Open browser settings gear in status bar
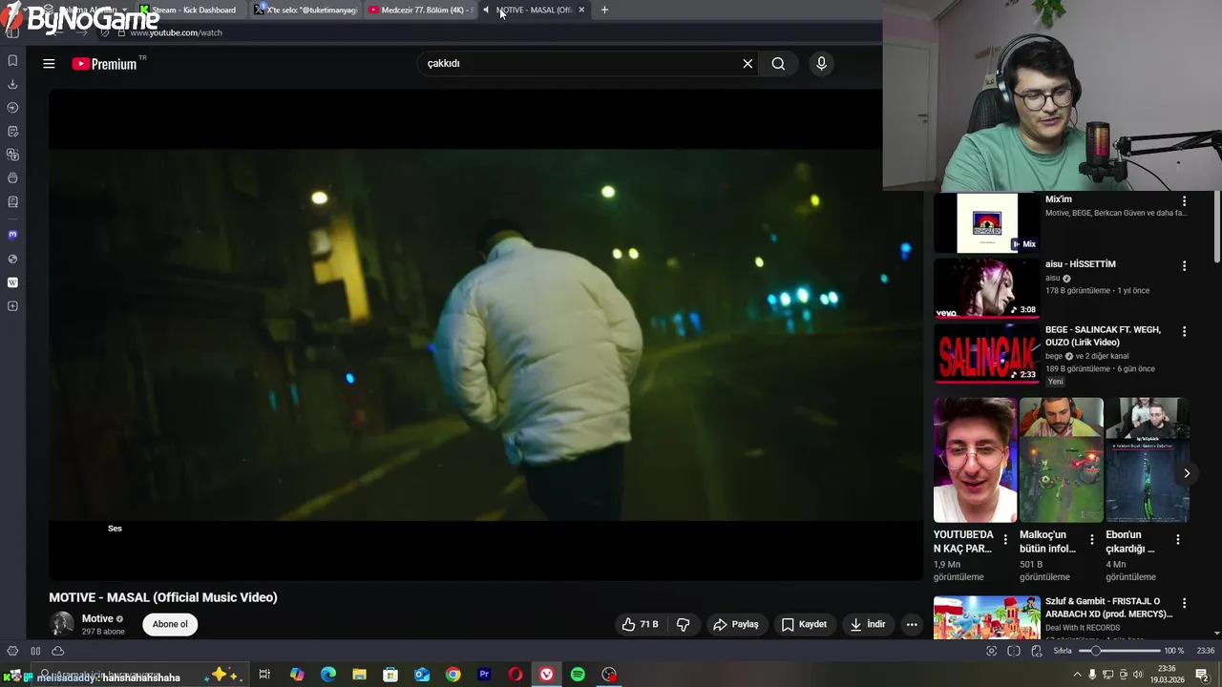The image size is (1222, 687). click(x=12, y=651)
